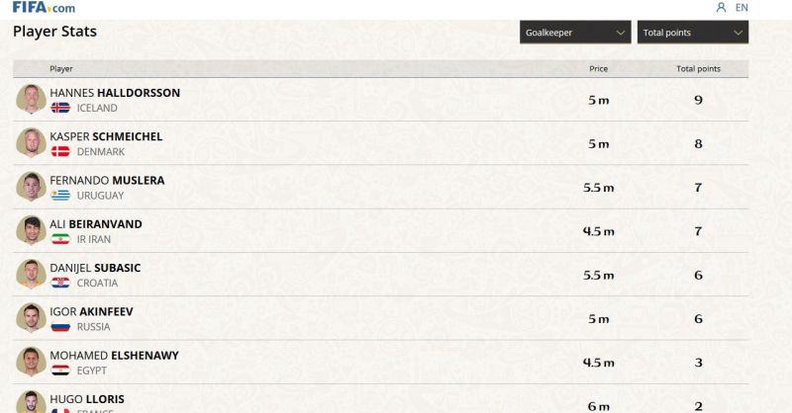Switch language using the EN selector
The height and width of the screenshot is (413, 792).
pos(742,8)
